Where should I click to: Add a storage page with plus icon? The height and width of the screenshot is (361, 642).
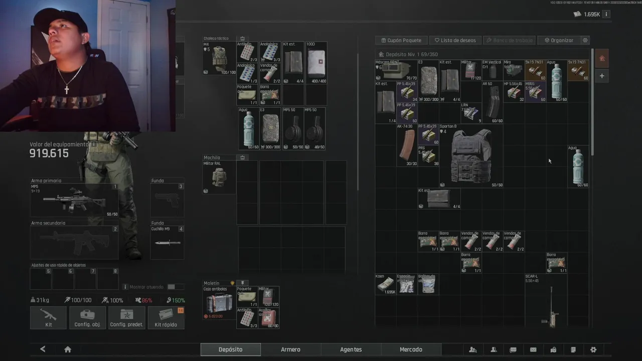click(602, 76)
